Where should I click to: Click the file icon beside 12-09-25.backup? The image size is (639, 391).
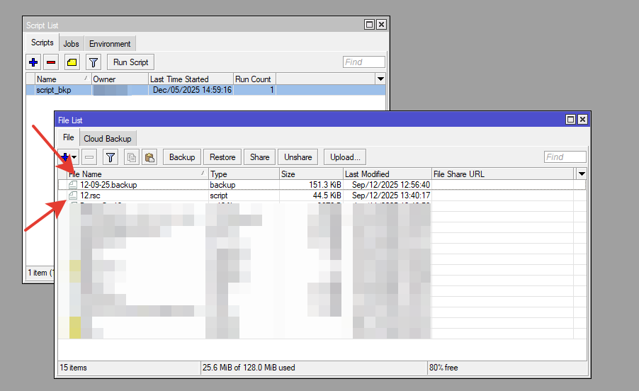tap(73, 185)
